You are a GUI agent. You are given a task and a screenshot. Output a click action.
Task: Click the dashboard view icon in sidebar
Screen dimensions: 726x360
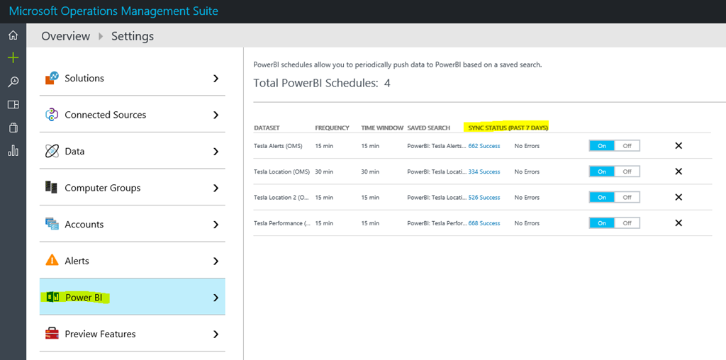13,105
